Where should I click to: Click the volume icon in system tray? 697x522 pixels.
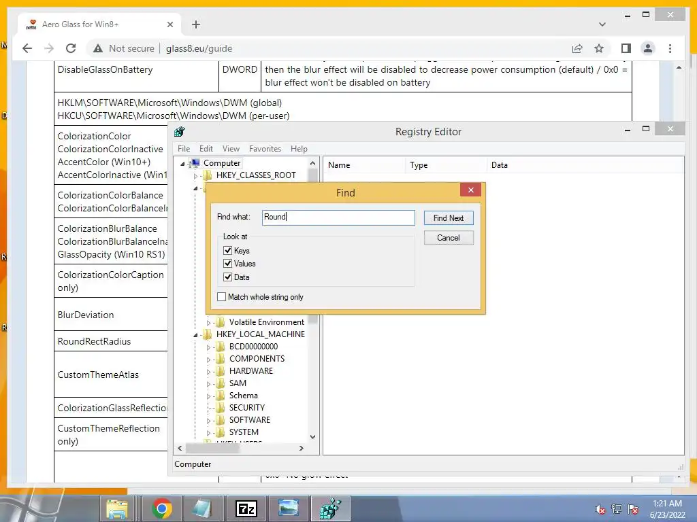pyautogui.click(x=600, y=509)
